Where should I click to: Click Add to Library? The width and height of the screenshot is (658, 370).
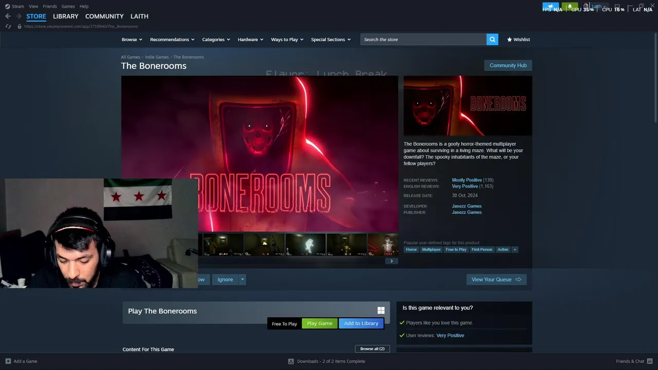(x=361, y=323)
